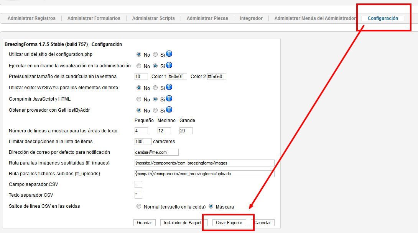
Task: Select No for Comprimir JavaScript y HTML
Action: tap(138, 99)
